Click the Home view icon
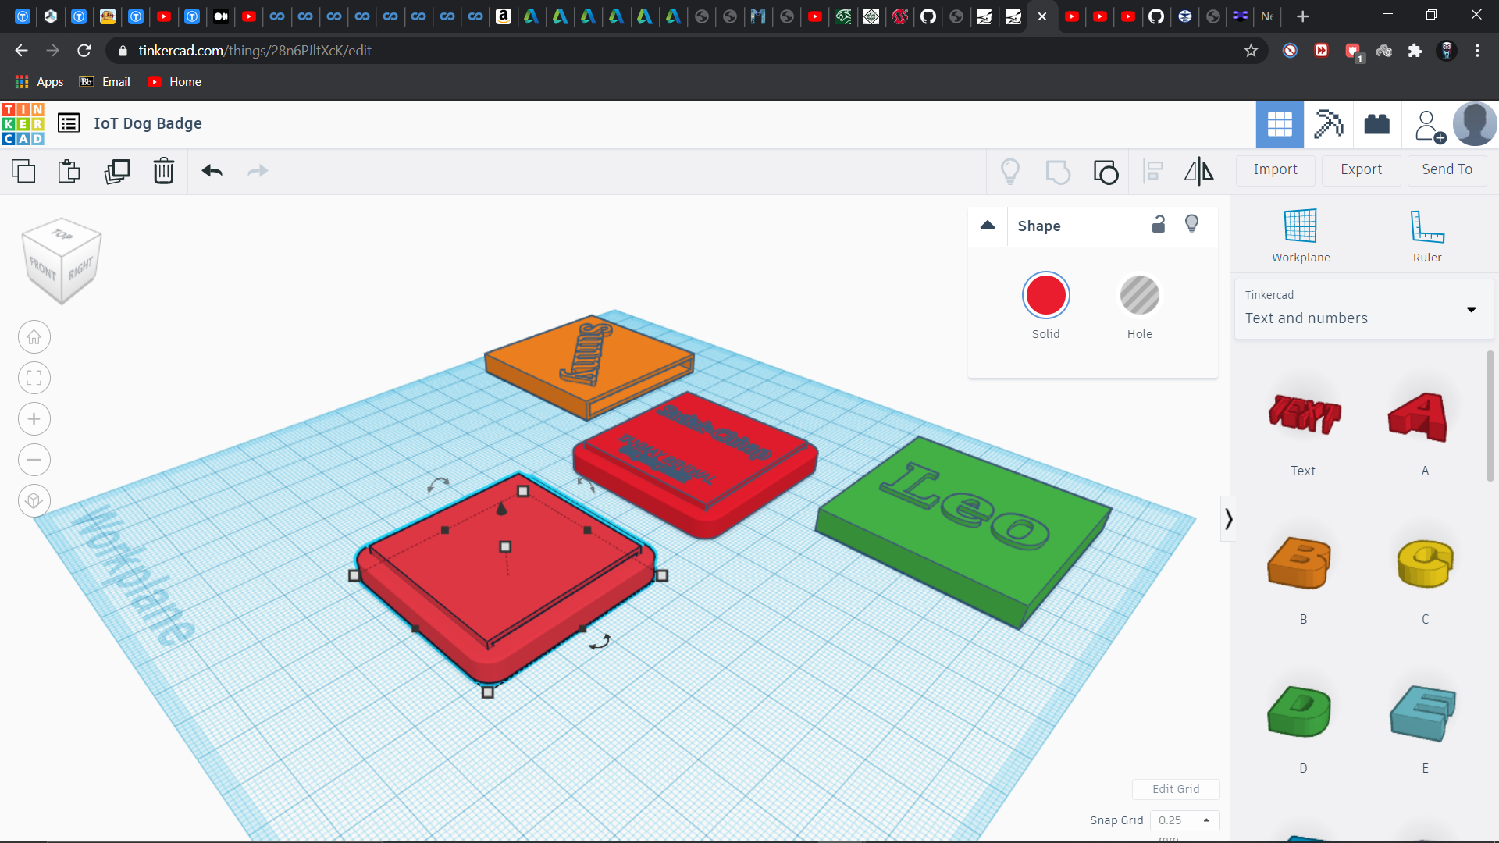 click(34, 337)
